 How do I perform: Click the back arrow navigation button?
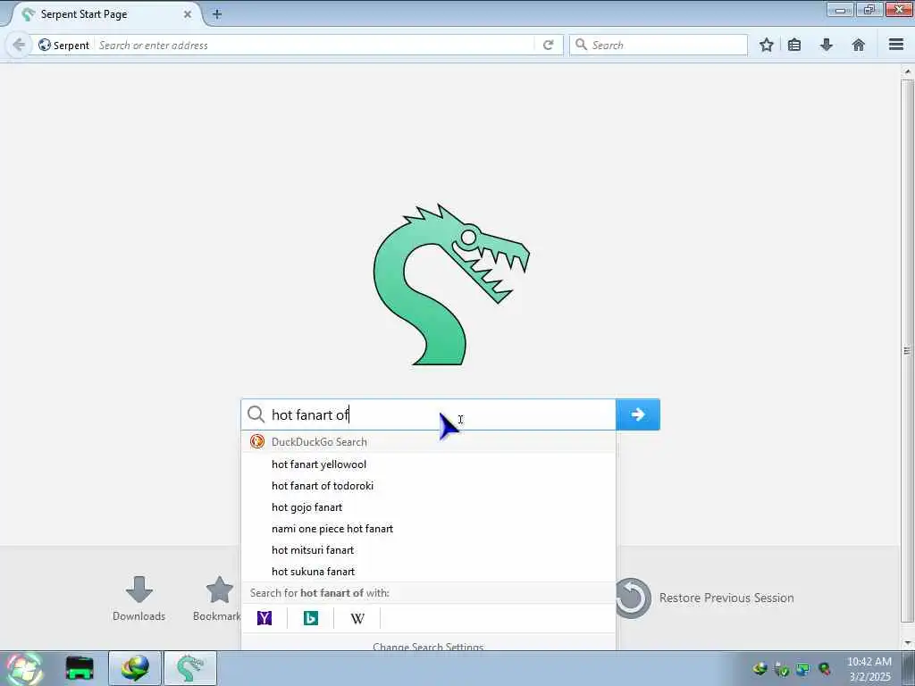19,45
